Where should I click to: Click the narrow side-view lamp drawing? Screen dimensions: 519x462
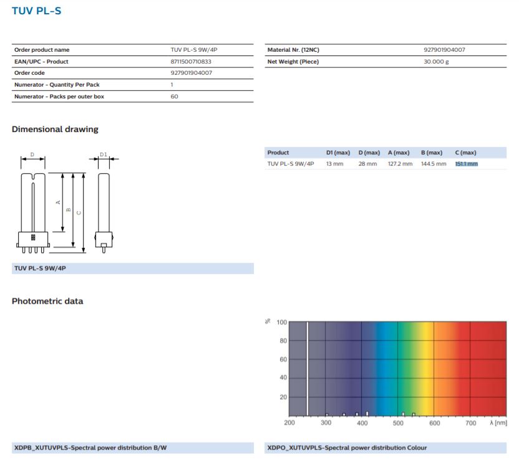pyautogui.click(x=104, y=213)
